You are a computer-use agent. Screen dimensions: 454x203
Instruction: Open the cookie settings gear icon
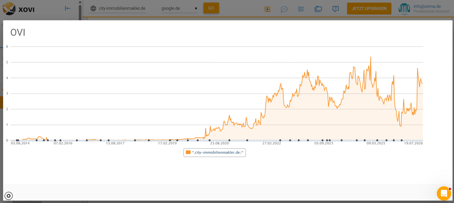(9, 196)
